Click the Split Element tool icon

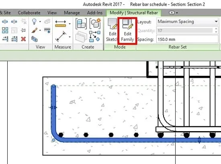(x=5, y=22)
